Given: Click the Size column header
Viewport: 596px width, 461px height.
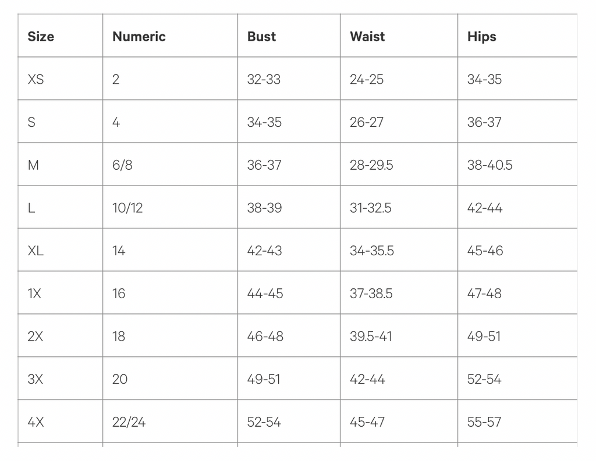Looking at the screenshot, I should pyautogui.click(x=41, y=37).
